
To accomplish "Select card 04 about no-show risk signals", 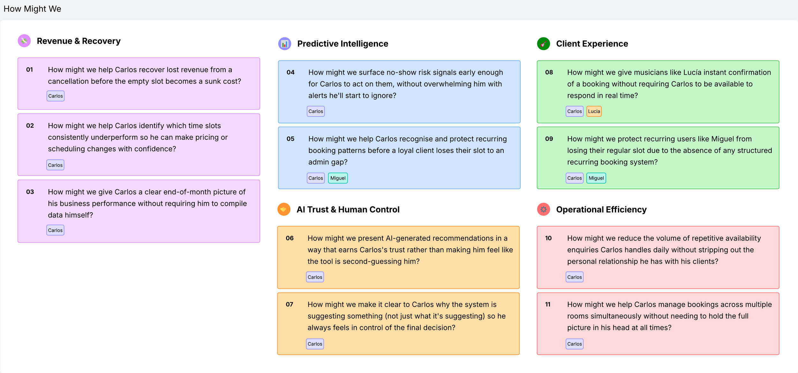I will 399,92.
